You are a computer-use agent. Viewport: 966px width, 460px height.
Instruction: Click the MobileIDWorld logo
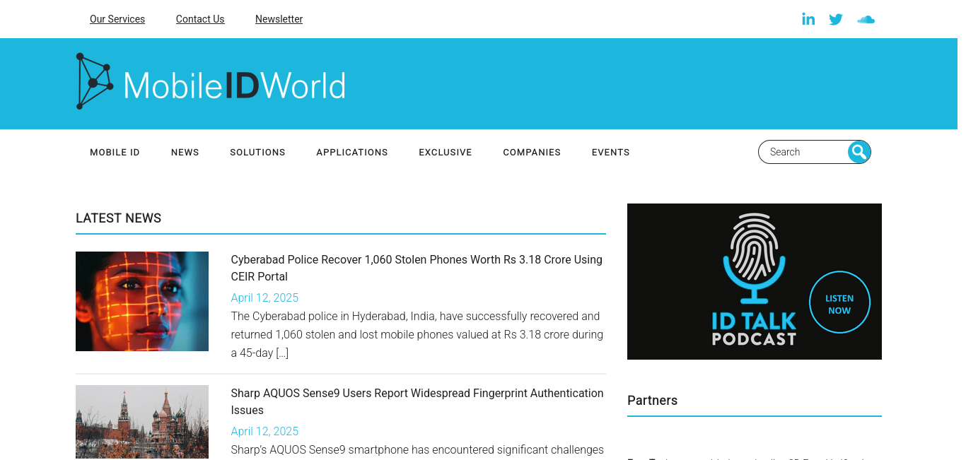coord(211,82)
